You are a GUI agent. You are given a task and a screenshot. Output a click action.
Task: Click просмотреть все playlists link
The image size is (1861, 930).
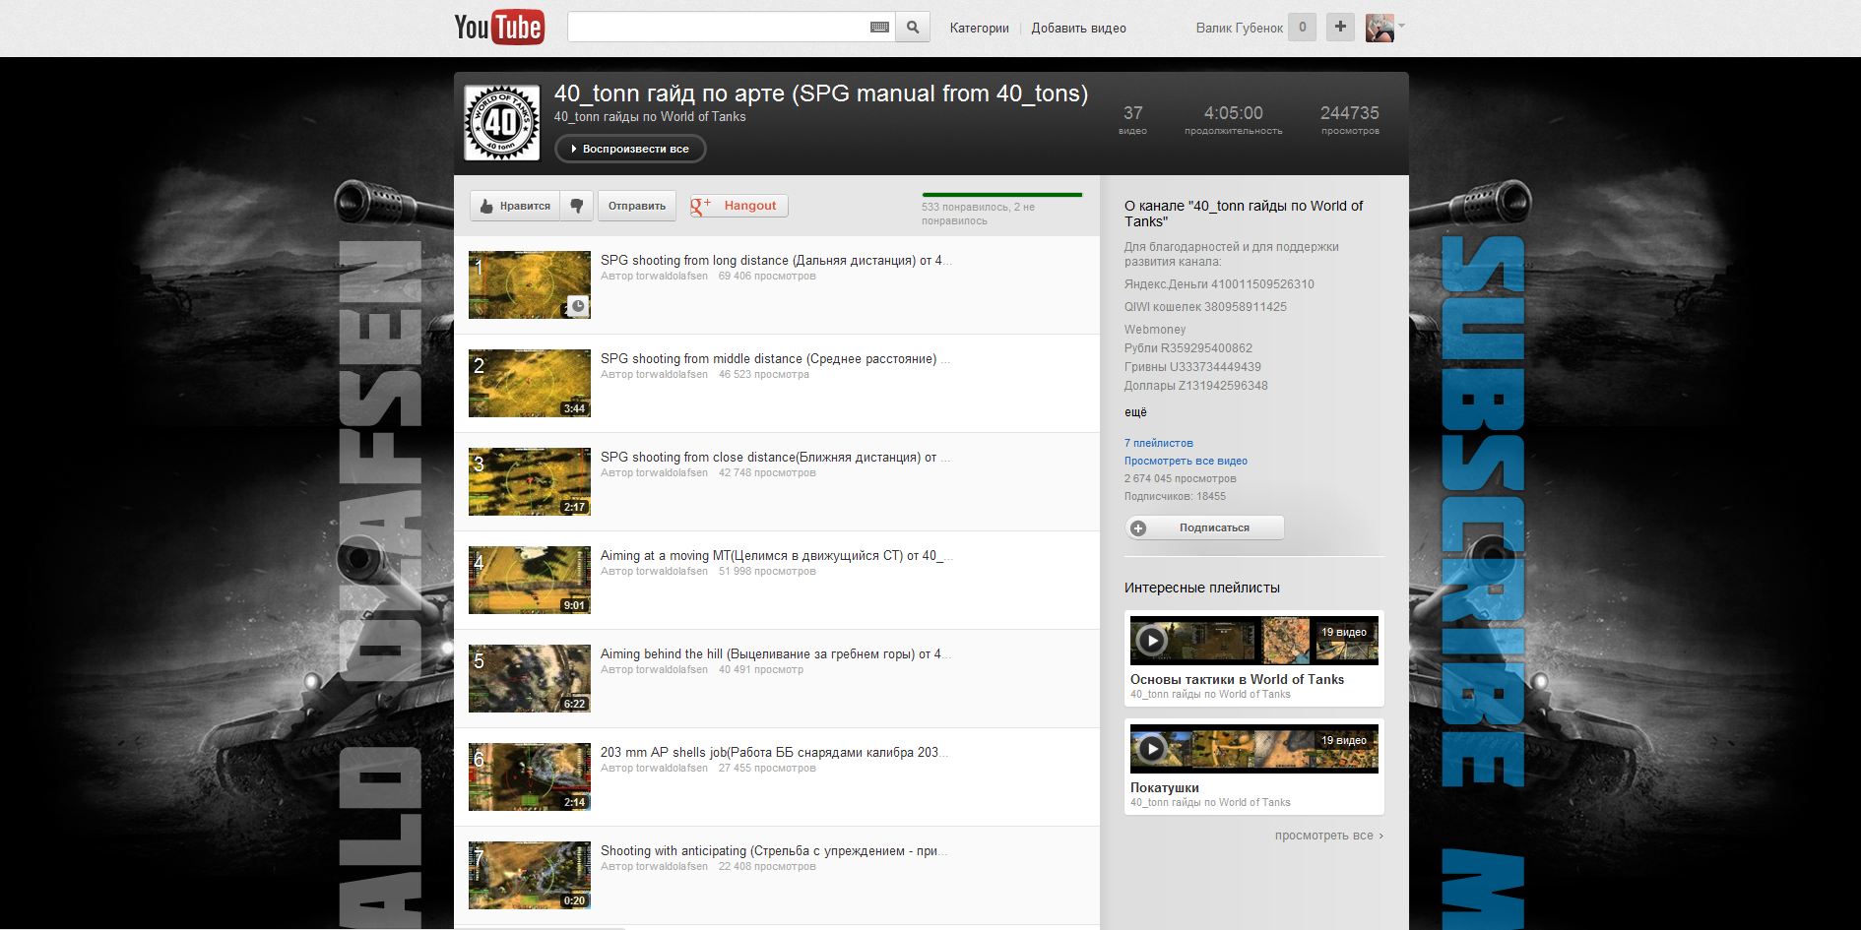coord(1328,836)
